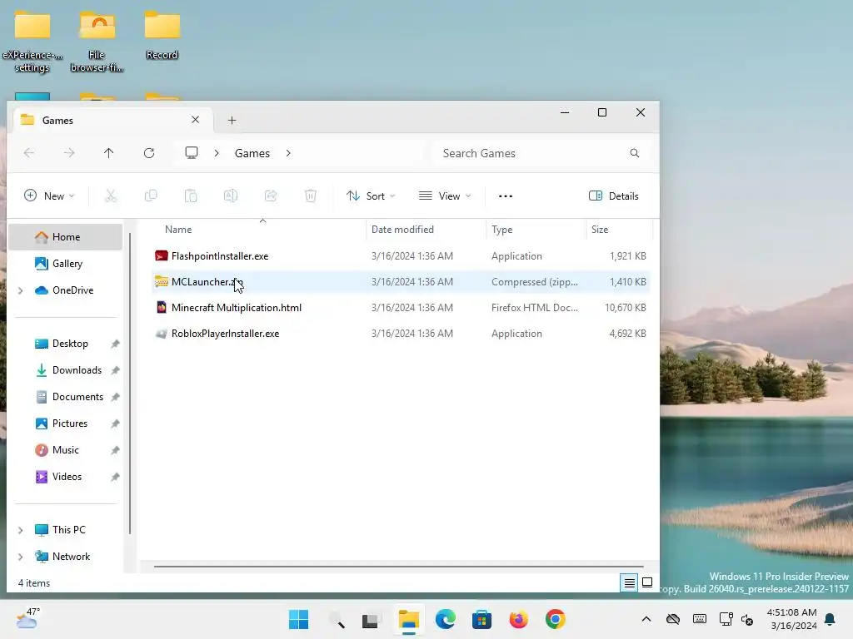Image resolution: width=853 pixels, height=639 pixels.
Task: Toggle the Details pane
Action: pos(614,196)
